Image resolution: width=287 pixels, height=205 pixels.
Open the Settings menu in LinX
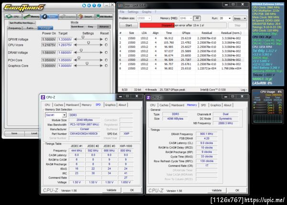tap(133, 11)
